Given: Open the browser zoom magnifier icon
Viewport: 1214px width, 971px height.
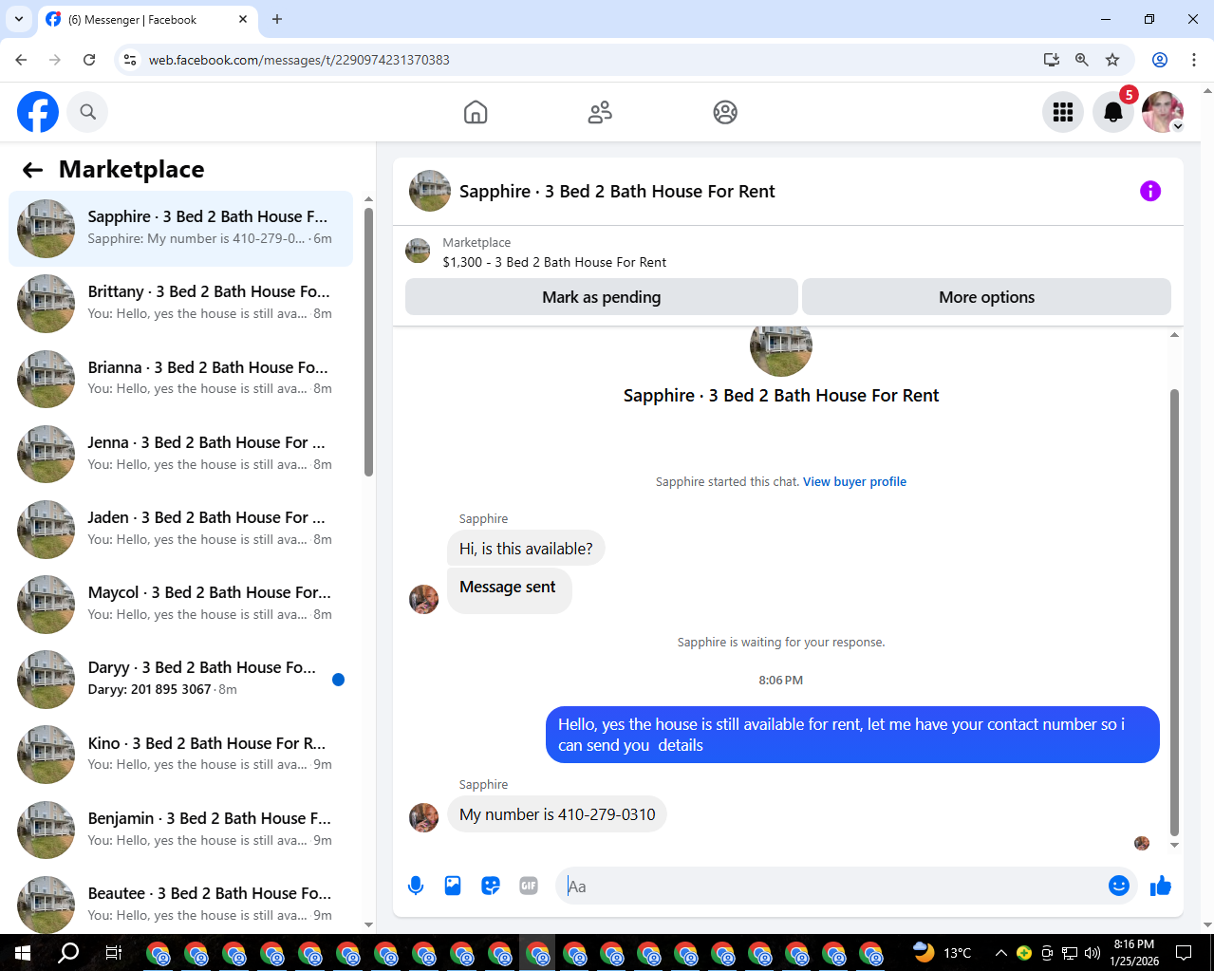Looking at the screenshot, I should [x=1081, y=60].
